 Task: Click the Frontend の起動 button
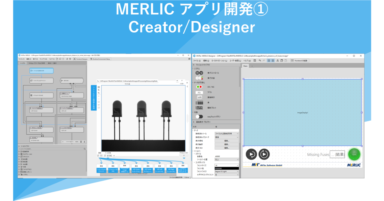(x=299, y=60)
